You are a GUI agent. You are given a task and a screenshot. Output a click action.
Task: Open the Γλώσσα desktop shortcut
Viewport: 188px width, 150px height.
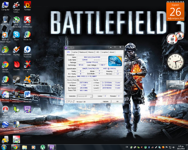(x=17, y=66)
